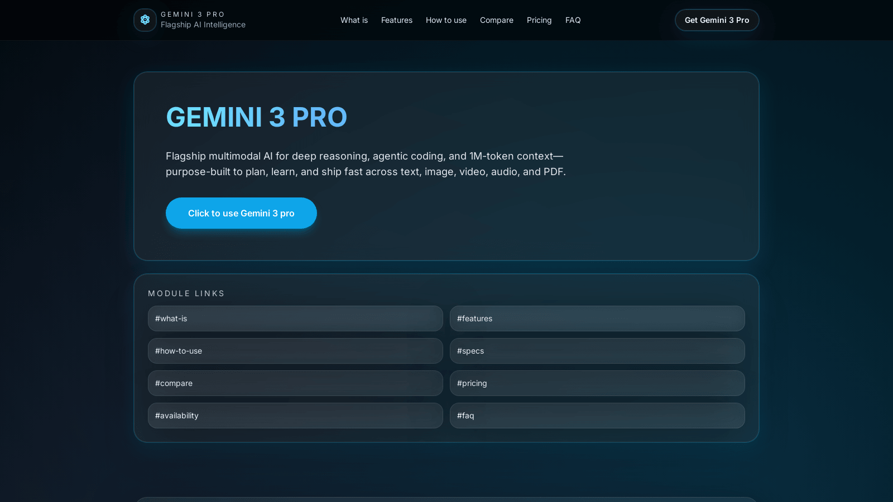Click the GEMINI 3 PRO hero heading
Viewport: 893px width, 502px height.
256,117
